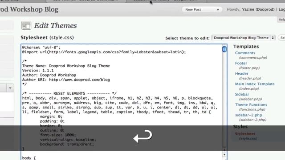This screenshot has width=285, height=160.
Task: Click the Help tab
Action: tap(281, 20)
